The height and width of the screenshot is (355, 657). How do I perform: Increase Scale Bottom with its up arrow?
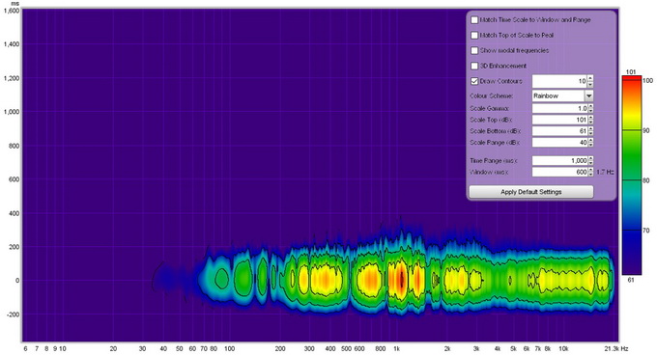(590, 129)
